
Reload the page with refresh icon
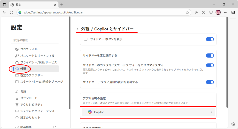tap(12, 12)
